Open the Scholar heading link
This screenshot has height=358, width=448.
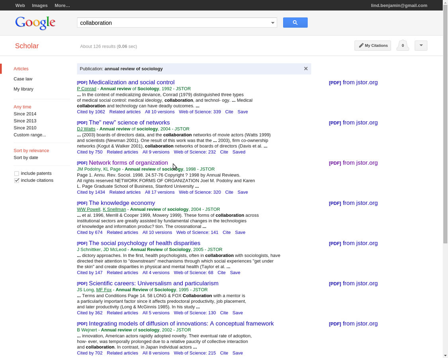coord(27,46)
